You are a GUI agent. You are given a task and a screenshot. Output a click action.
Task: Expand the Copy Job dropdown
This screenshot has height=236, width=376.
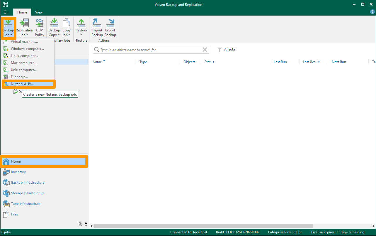(66, 26)
